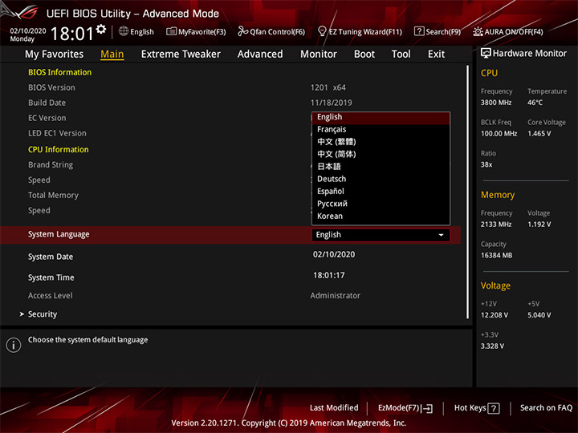The height and width of the screenshot is (433, 578).
Task: Open Hot Keys help
Action: [477, 408]
